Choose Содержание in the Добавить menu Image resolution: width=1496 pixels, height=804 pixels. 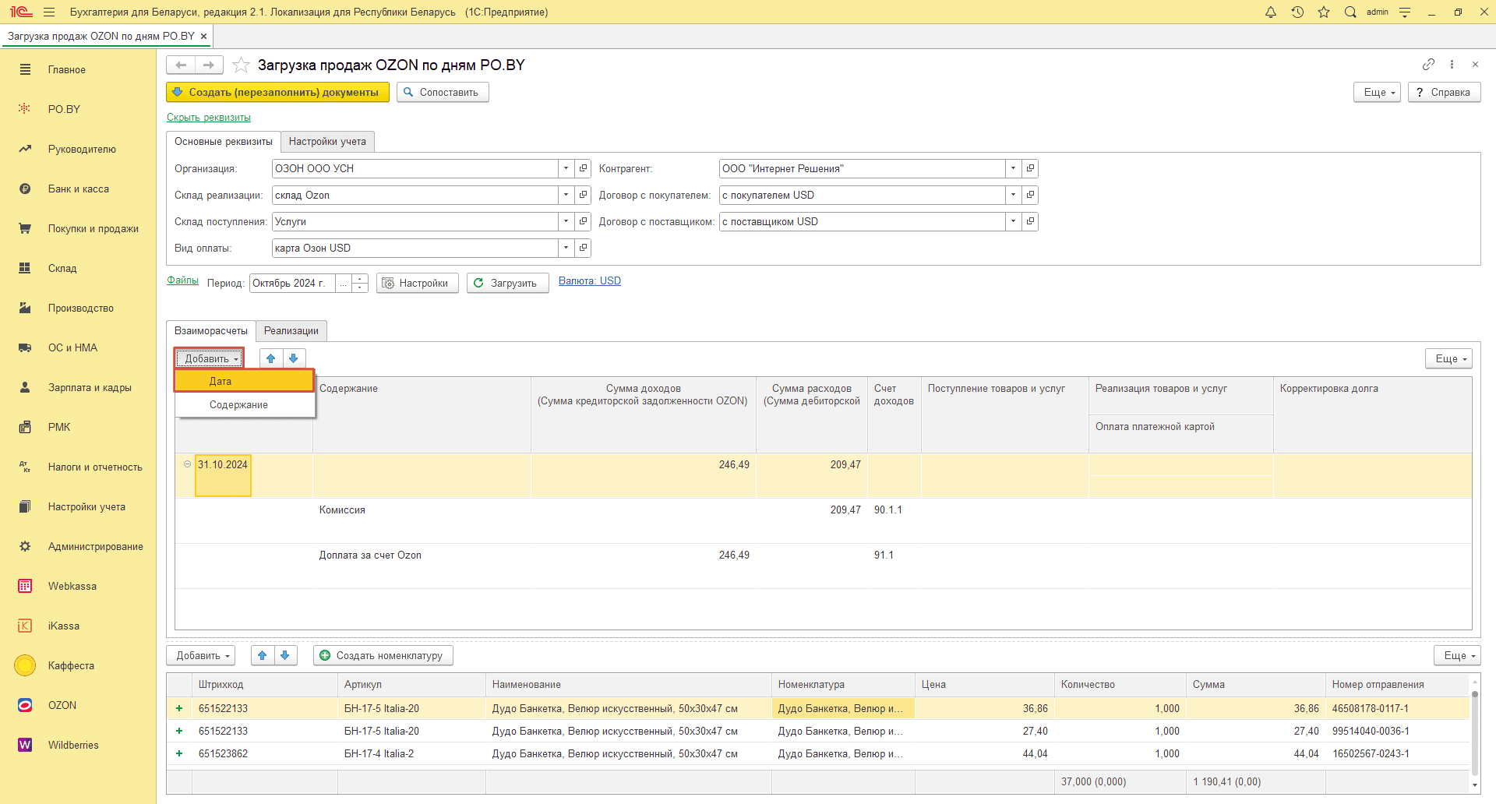click(244, 404)
